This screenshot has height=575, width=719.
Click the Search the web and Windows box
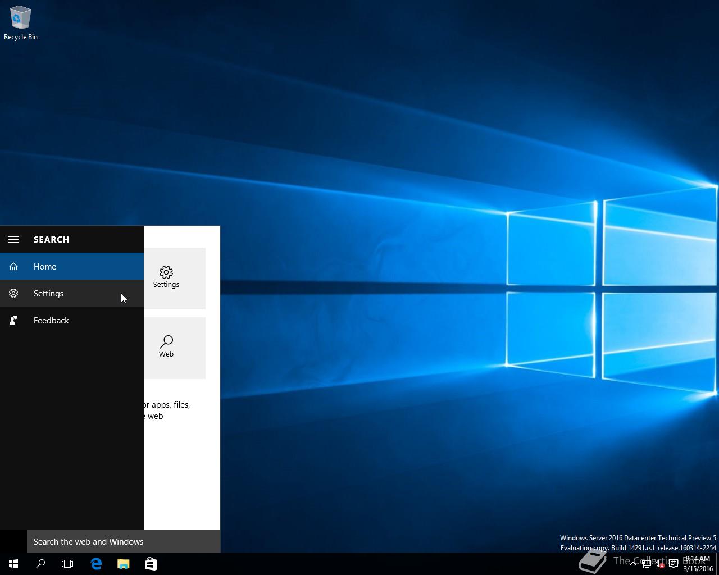point(124,541)
